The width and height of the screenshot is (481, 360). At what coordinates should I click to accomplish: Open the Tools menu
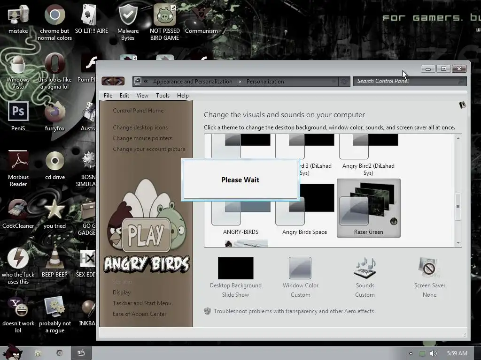click(163, 96)
